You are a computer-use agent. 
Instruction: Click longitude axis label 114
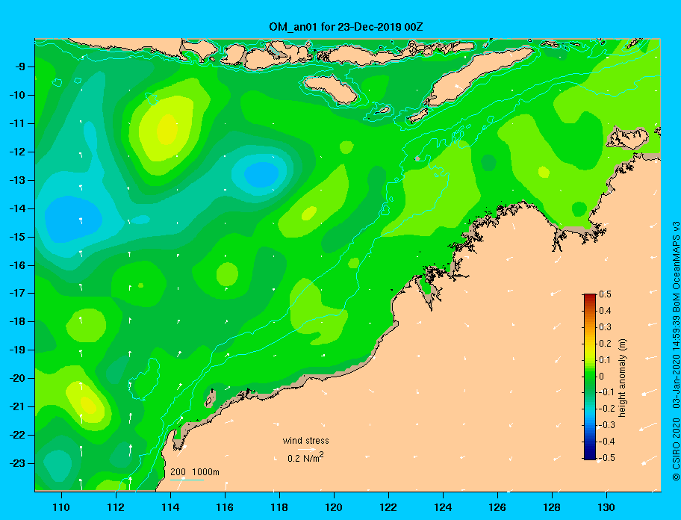pyautogui.click(x=170, y=507)
